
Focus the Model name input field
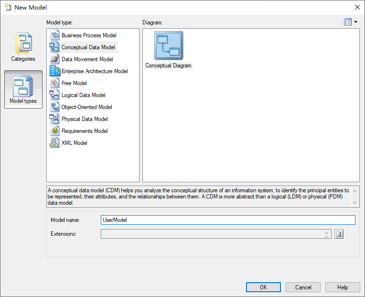tap(228, 220)
